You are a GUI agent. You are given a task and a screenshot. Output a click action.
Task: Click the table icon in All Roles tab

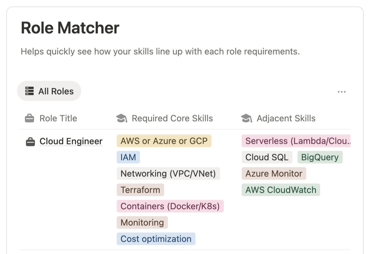click(x=29, y=91)
